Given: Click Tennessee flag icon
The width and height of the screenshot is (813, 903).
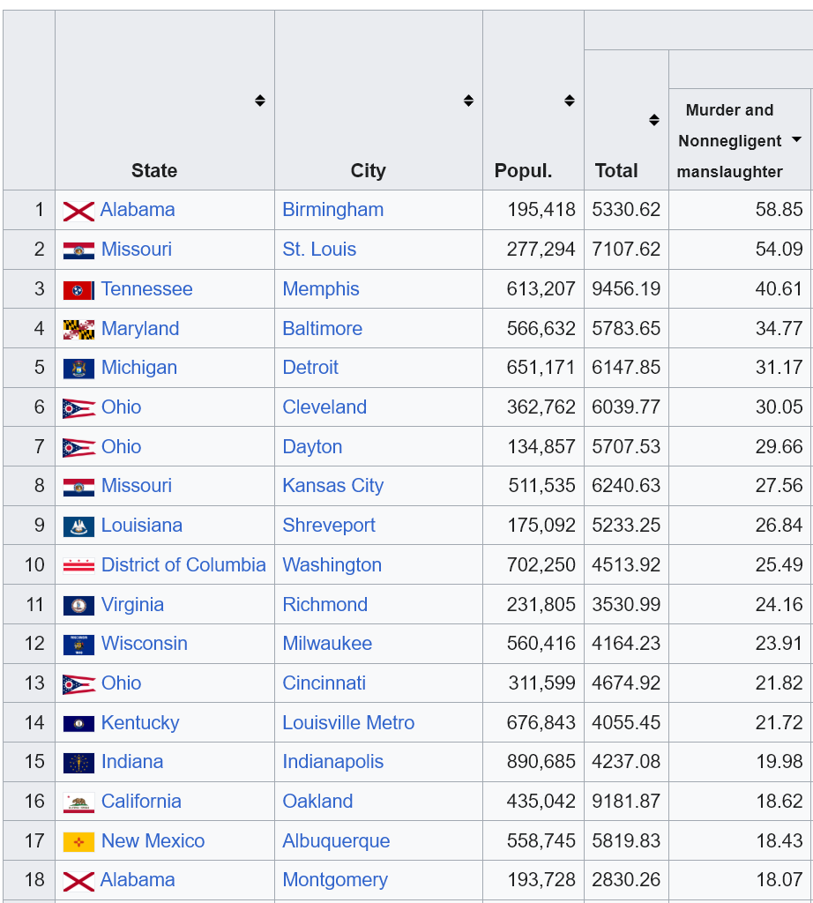Looking at the screenshot, I should coord(78,290).
